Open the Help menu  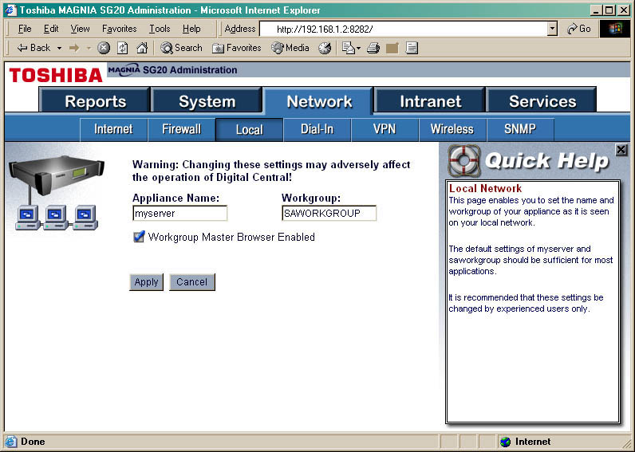(x=191, y=29)
